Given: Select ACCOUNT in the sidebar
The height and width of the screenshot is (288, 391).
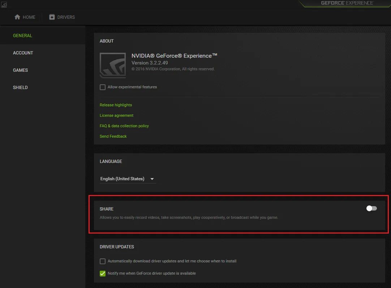Looking at the screenshot, I should (x=23, y=53).
